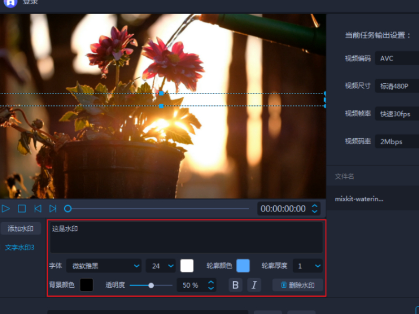Decrease transparency with the down arrow
The image size is (419, 314).
[211, 288]
